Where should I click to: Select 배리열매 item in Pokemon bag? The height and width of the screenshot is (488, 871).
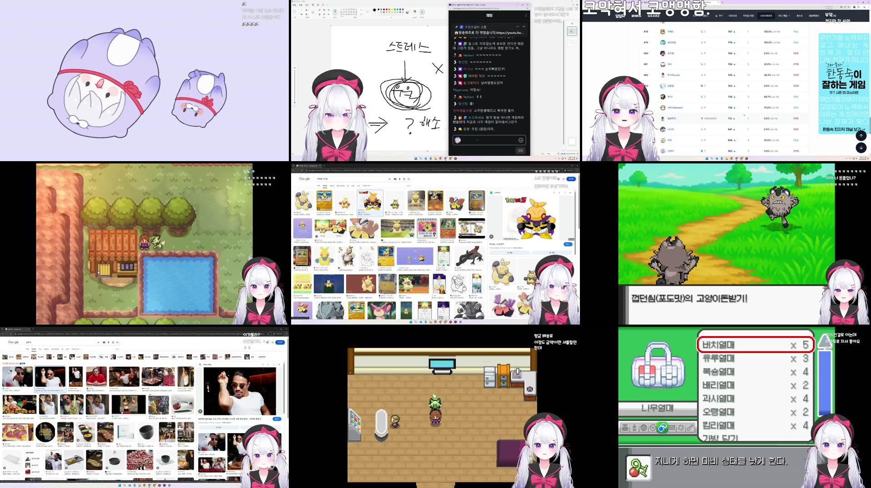755,385
